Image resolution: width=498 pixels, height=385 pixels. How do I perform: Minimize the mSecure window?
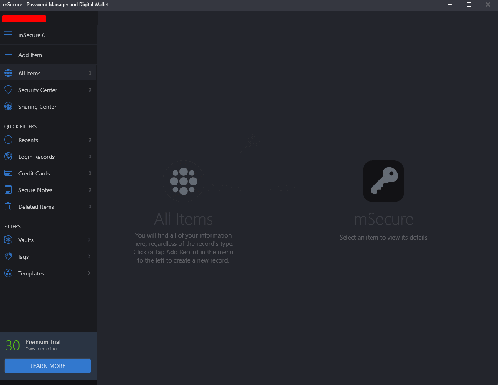pos(450,5)
